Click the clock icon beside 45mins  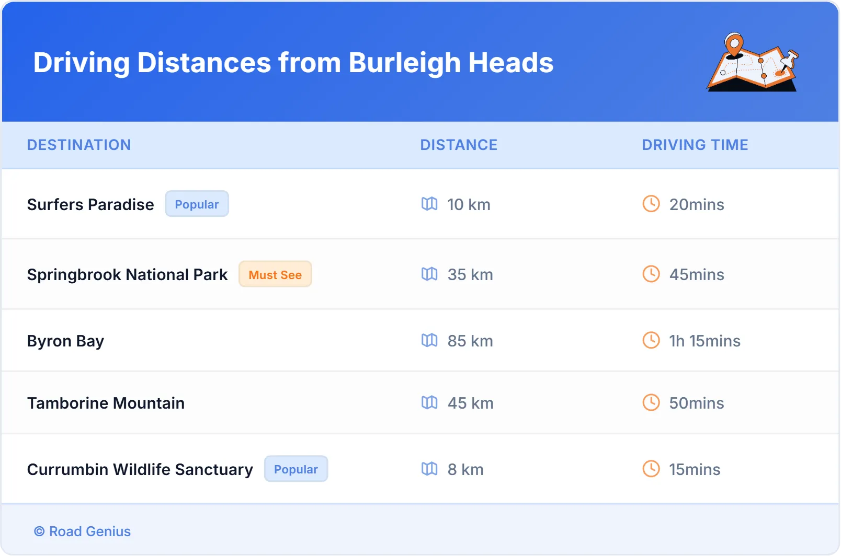pyautogui.click(x=651, y=274)
